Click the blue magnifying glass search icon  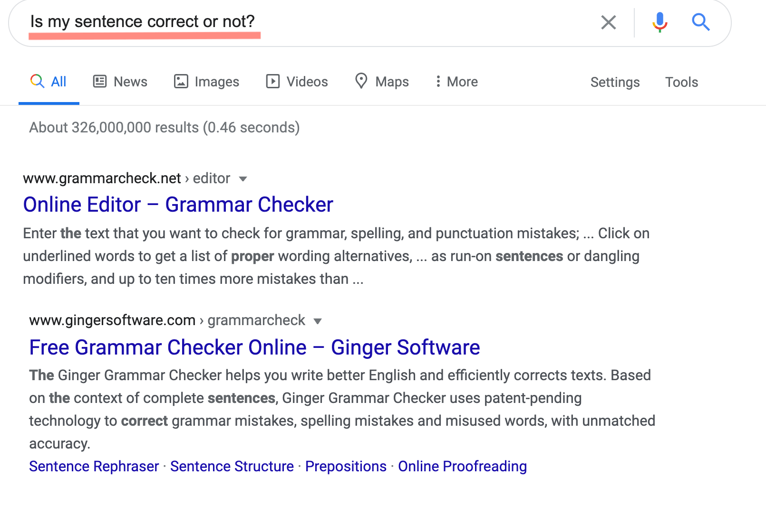(700, 22)
